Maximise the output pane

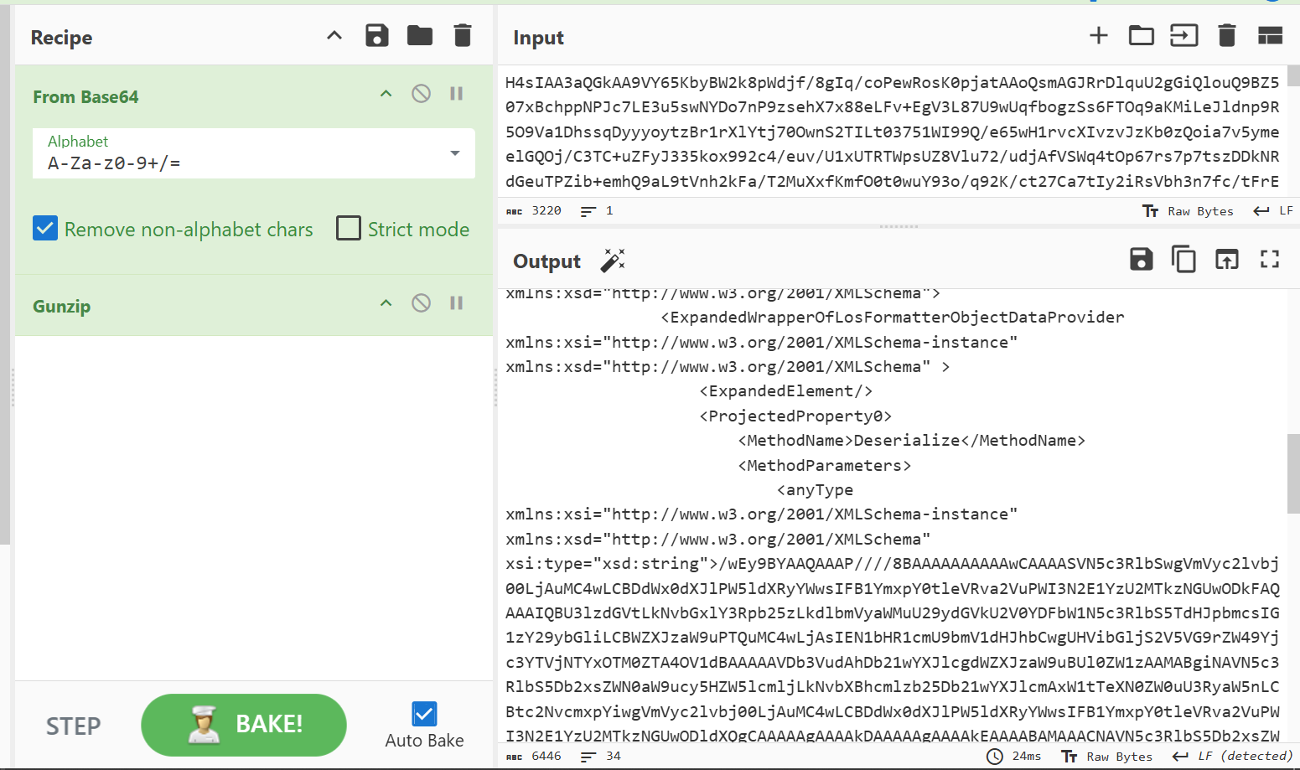coord(1270,260)
